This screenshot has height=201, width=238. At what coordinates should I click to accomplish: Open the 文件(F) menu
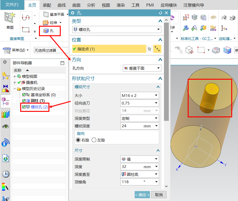tap(12, 5)
